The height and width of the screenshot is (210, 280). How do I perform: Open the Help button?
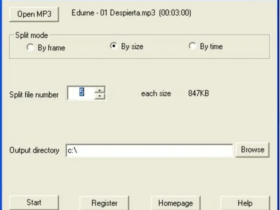[x=245, y=203]
